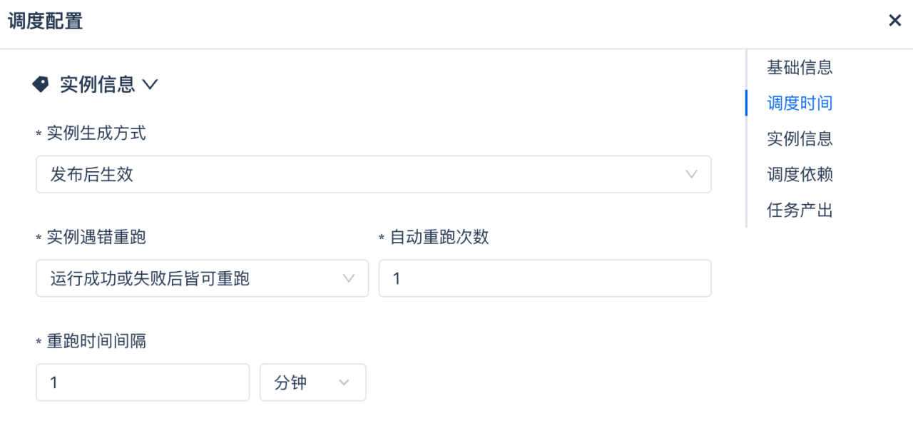Navigate to the 调度依赖 anchor link
This screenshot has width=913, height=421.
tap(800, 175)
